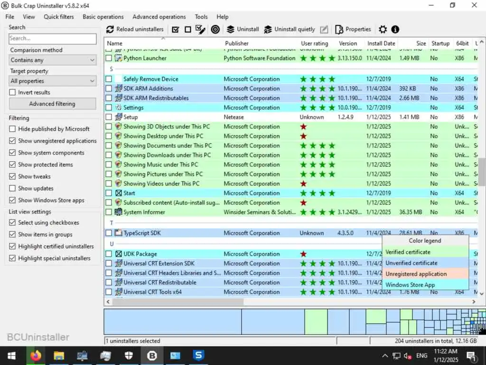Click the SDK ARM Additions installer icon
The image size is (486, 365).
pyautogui.click(x=118, y=88)
